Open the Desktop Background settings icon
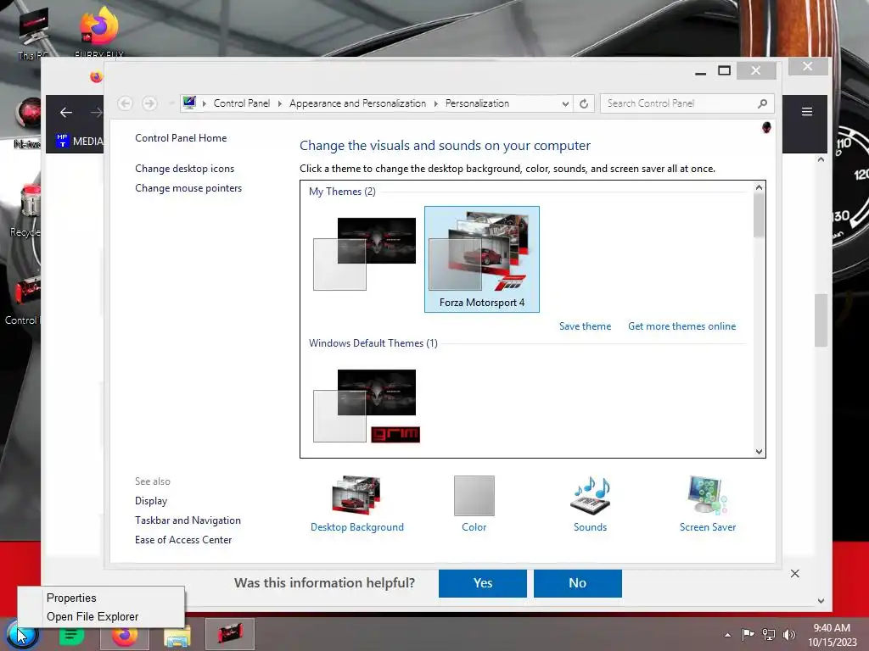869x651 pixels. point(357,495)
